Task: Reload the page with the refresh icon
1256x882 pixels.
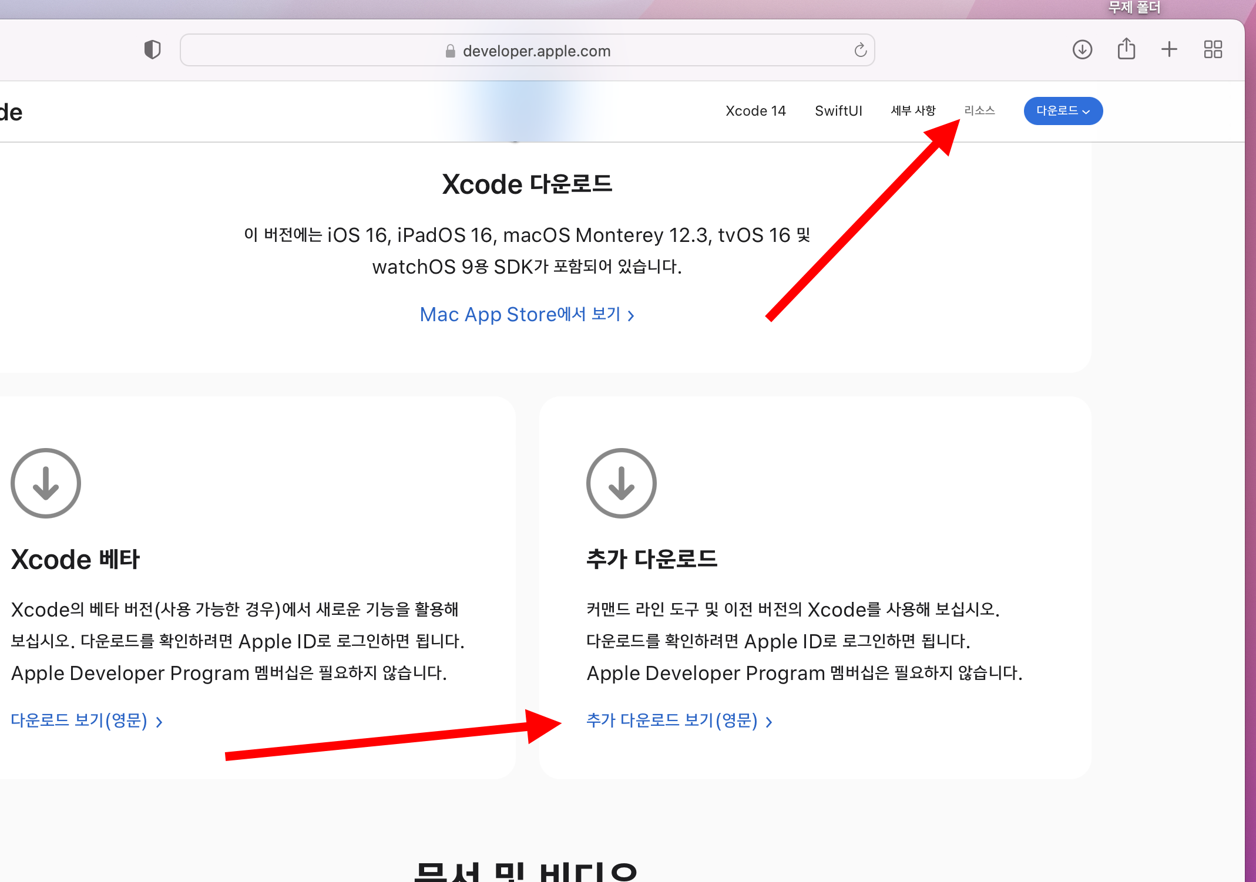Action: click(x=860, y=51)
